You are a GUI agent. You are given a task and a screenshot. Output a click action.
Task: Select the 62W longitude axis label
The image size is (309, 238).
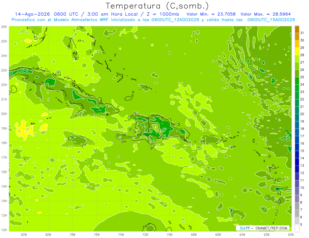click(x=267, y=234)
